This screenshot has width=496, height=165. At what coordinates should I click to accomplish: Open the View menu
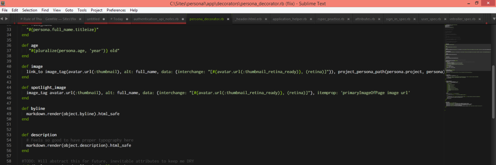pyautogui.click(x=57, y=10)
